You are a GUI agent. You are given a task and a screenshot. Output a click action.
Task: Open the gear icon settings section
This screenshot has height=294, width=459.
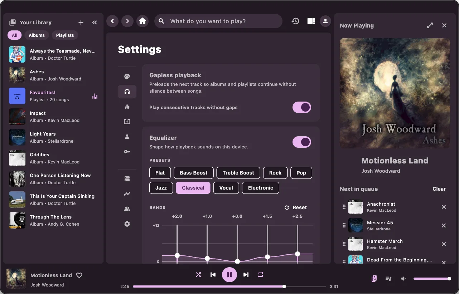pyautogui.click(x=127, y=224)
